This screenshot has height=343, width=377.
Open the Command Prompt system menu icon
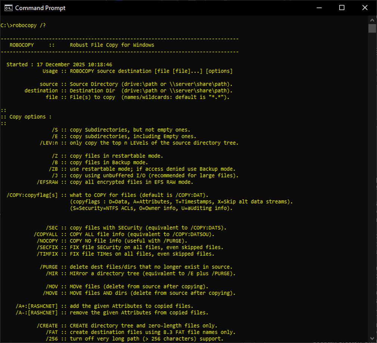8,8
